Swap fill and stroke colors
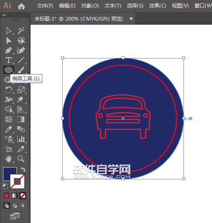212x223 pixels. coord(23,169)
